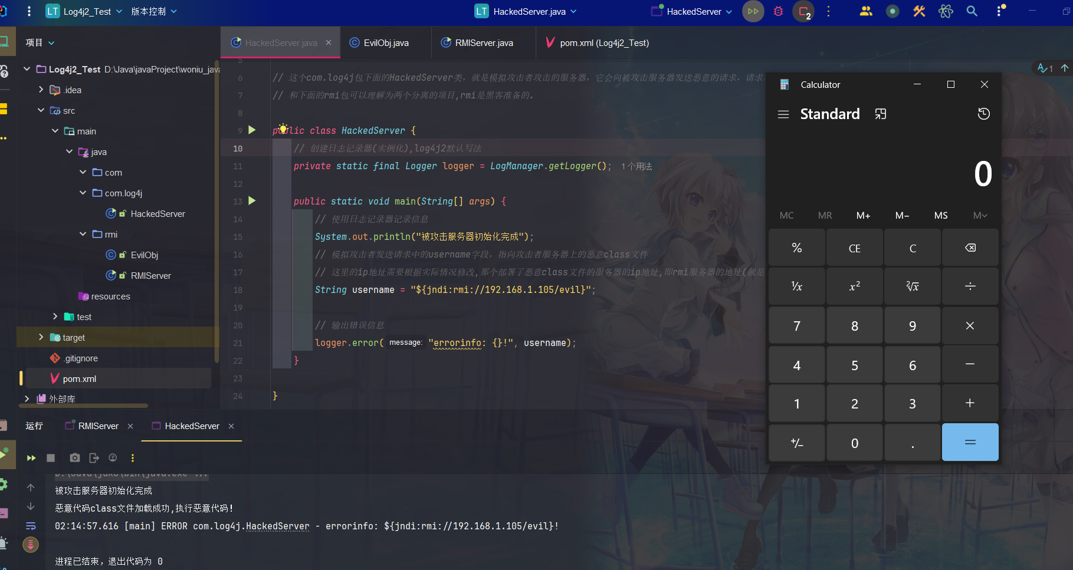Close the HackedServer.java editor tab
1073x570 pixels.
(329, 42)
